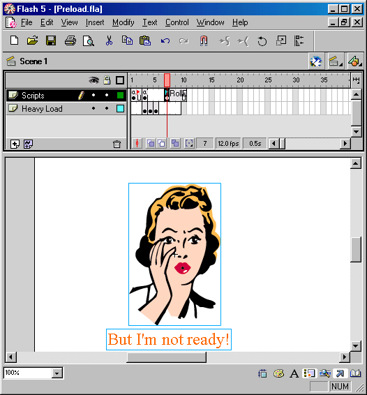Open the Character panel A icon
The image size is (367, 395).
coord(294,373)
